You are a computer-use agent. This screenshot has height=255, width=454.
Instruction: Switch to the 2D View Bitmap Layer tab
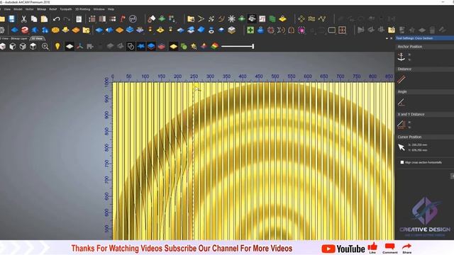click(14, 38)
